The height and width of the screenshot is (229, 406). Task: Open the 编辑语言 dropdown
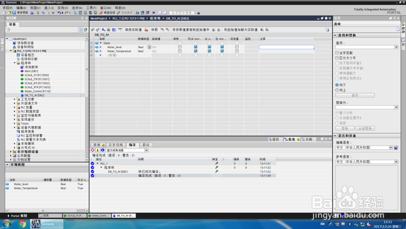[391, 148]
